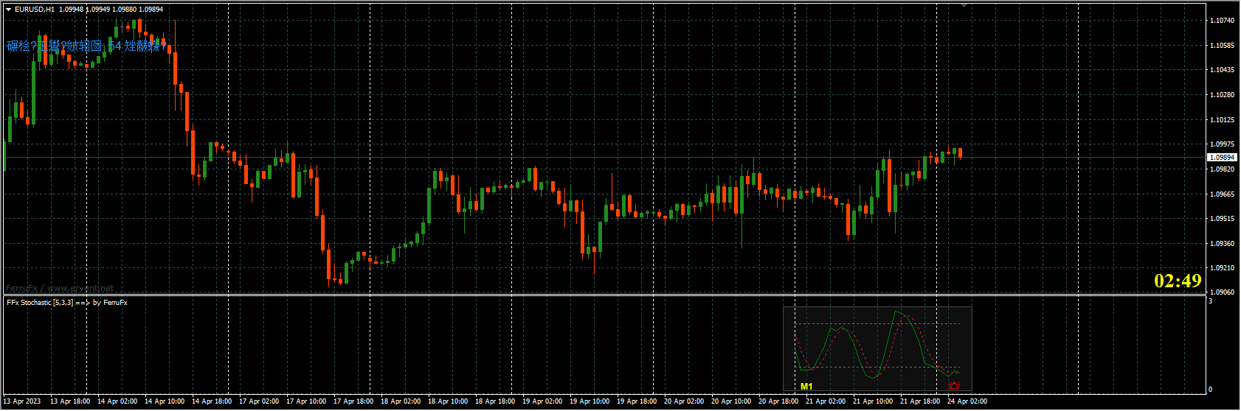Click the 17 Apr 02:00 time label
The height and width of the screenshot is (411, 1241).
point(259,401)
